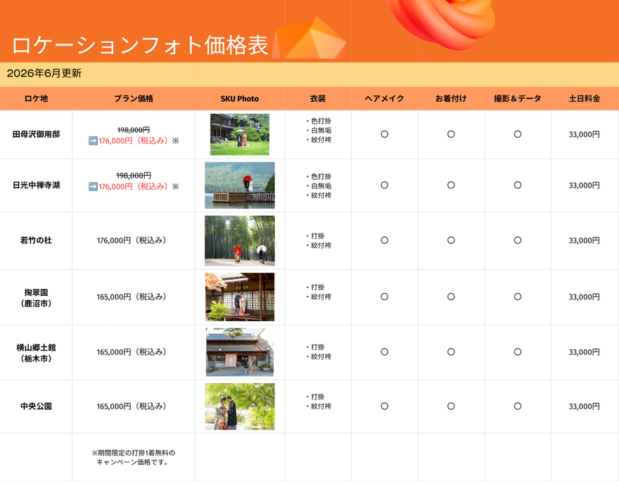619x485 pixels.
Task: Select the 若竹の杜 location cell
Action: pos(37,240)
